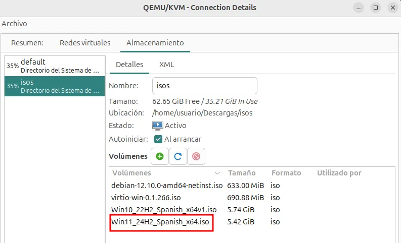Maximize the Connection Details window
This screenshot has height=243, width=401.
(376, 8)
